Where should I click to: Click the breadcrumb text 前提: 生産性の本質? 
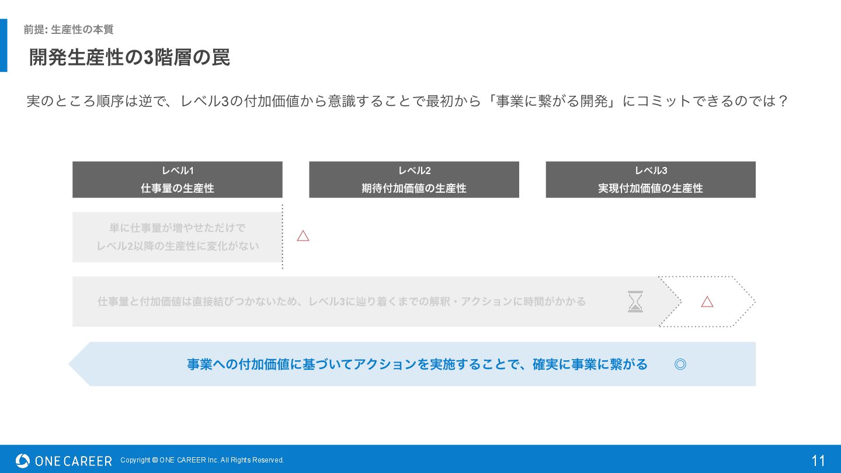tap(68, 29)
